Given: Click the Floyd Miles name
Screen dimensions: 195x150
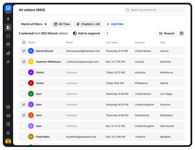Looking at the screenshot, I should (43, 137).
